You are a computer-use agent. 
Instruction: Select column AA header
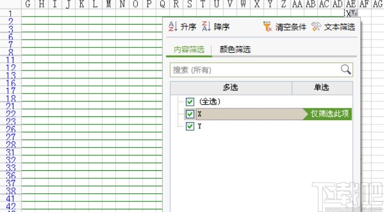[x=297, y=4]
